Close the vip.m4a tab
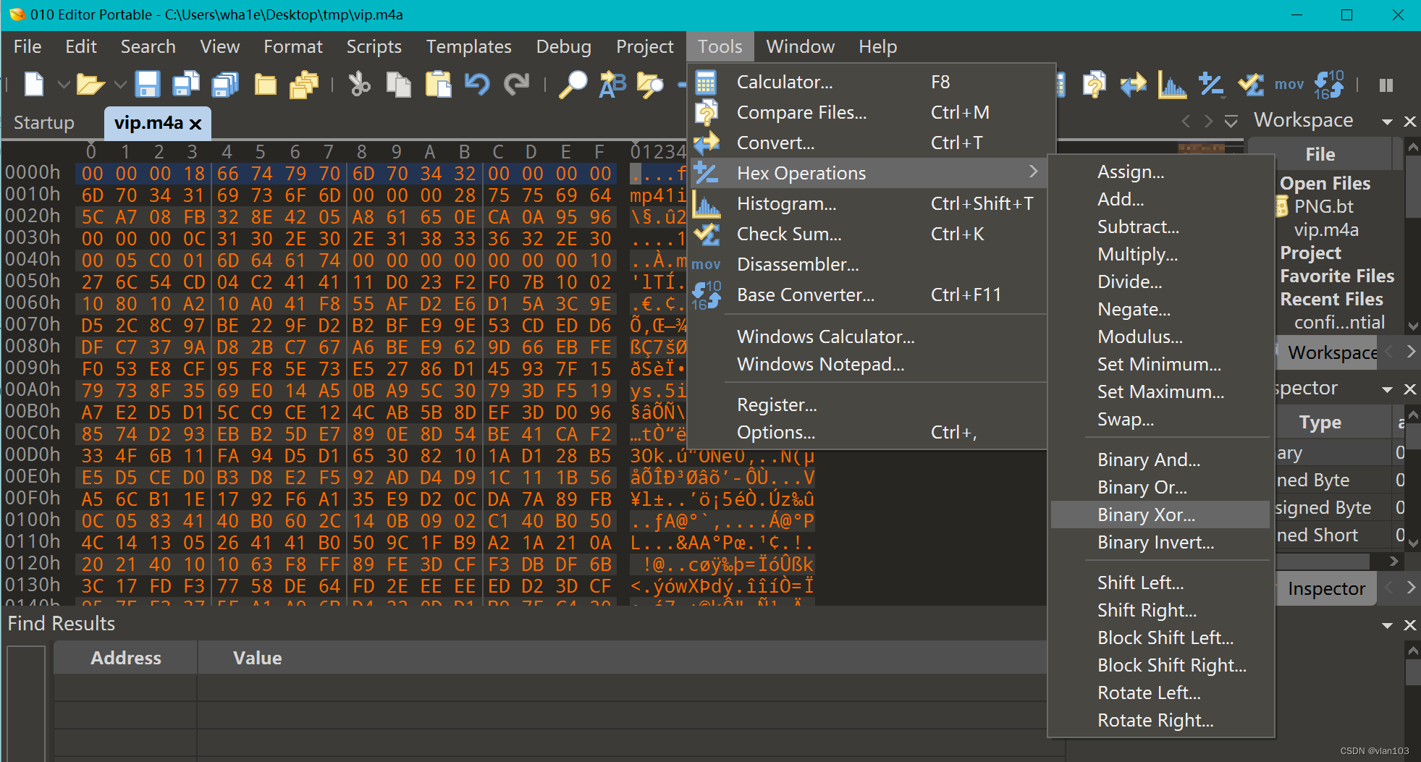 tap(195, 124)
